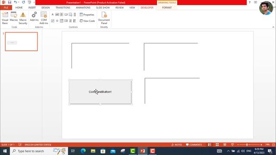Fit slide to current window
Screen dimensions: 276x155
(273, 145)
